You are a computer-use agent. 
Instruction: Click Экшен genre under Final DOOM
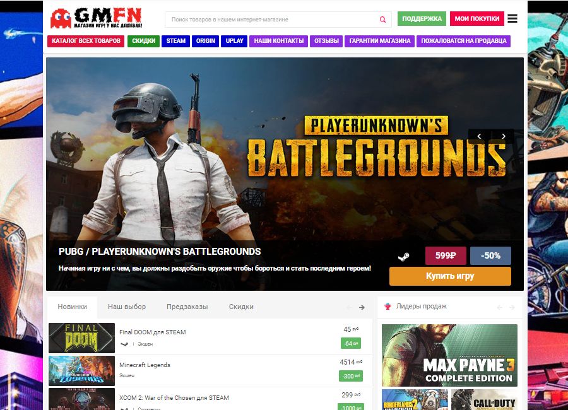145,344
